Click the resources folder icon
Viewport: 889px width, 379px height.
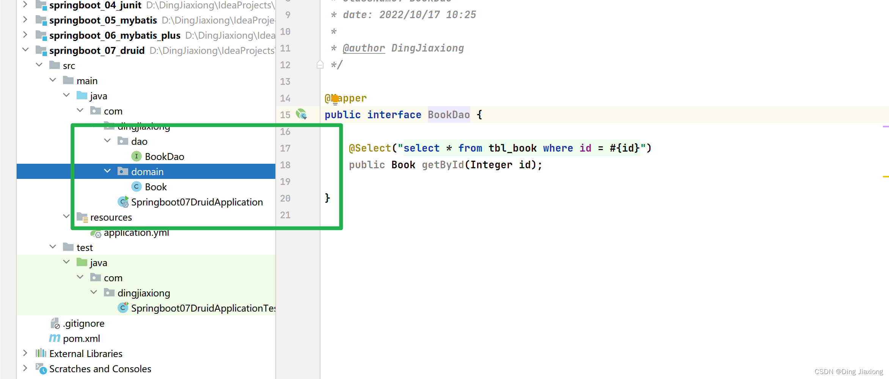[x=82, y=217]
